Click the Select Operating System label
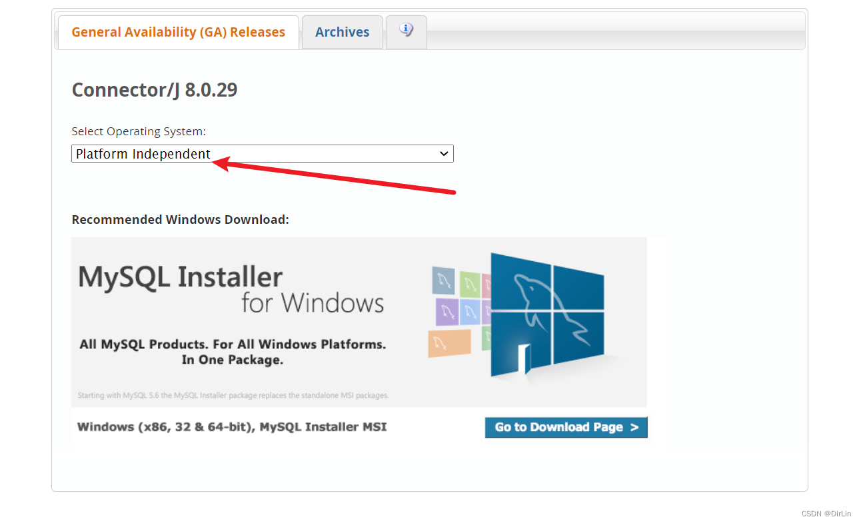The height and width of the screenshot is (523, 861). click(x=139, y=131)
